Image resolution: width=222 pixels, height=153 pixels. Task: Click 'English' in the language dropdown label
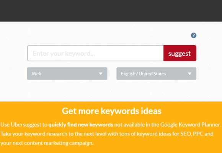[x=128, y=74]
